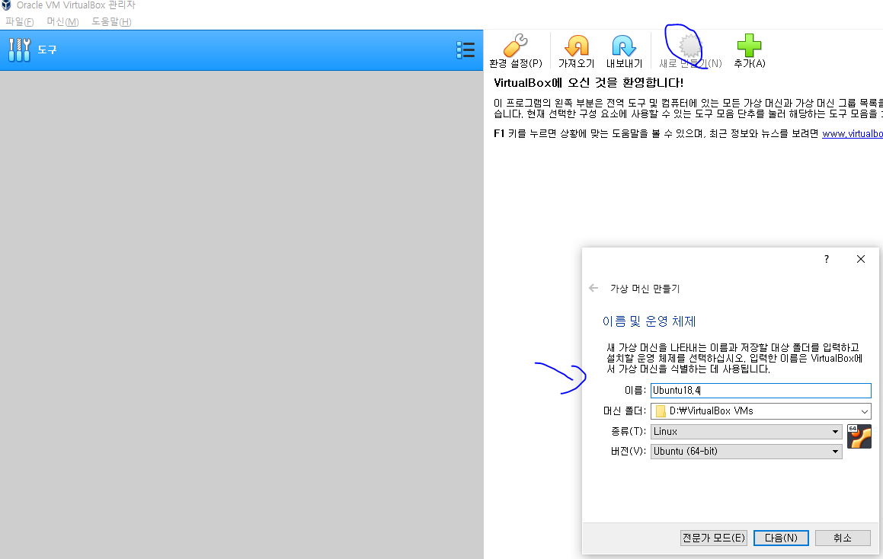
Task: Open the Version (버전) Ubuntu 64-bit dropdown
Action: (746, 451)
